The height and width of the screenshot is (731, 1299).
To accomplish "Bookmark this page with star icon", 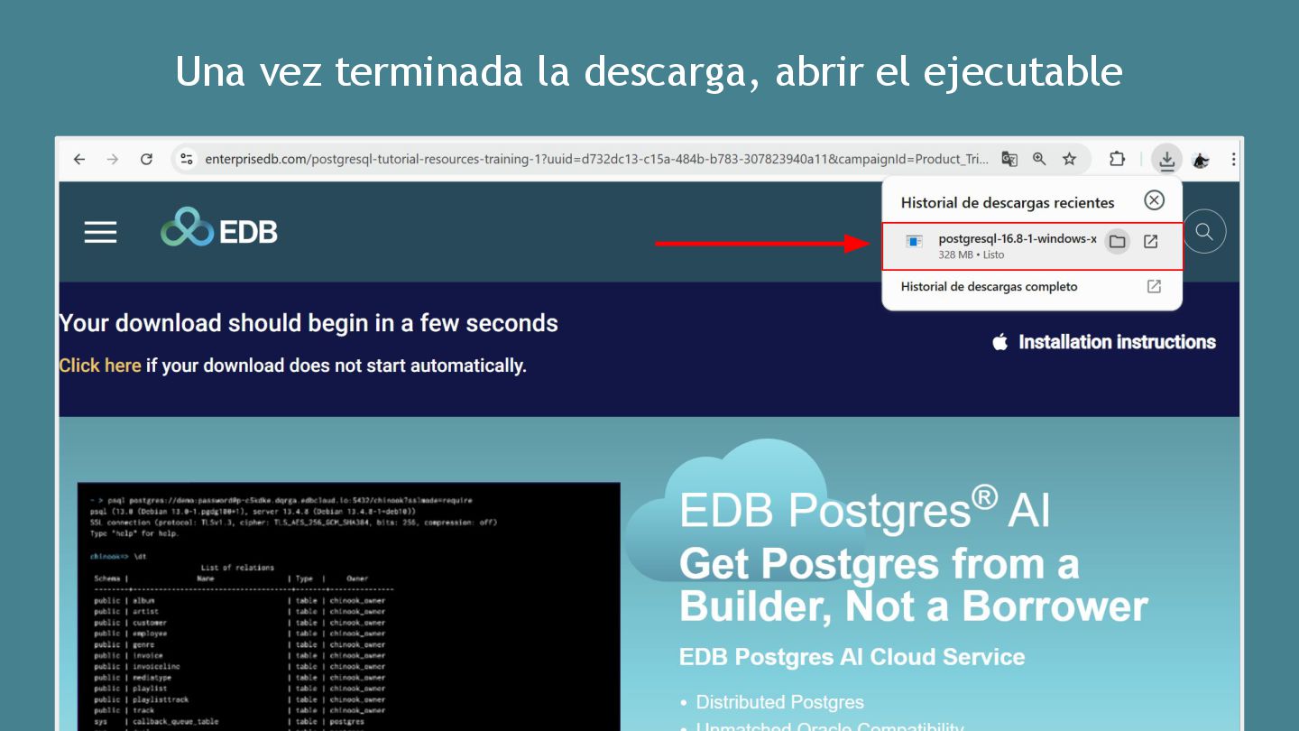I will coord(1069,159).
